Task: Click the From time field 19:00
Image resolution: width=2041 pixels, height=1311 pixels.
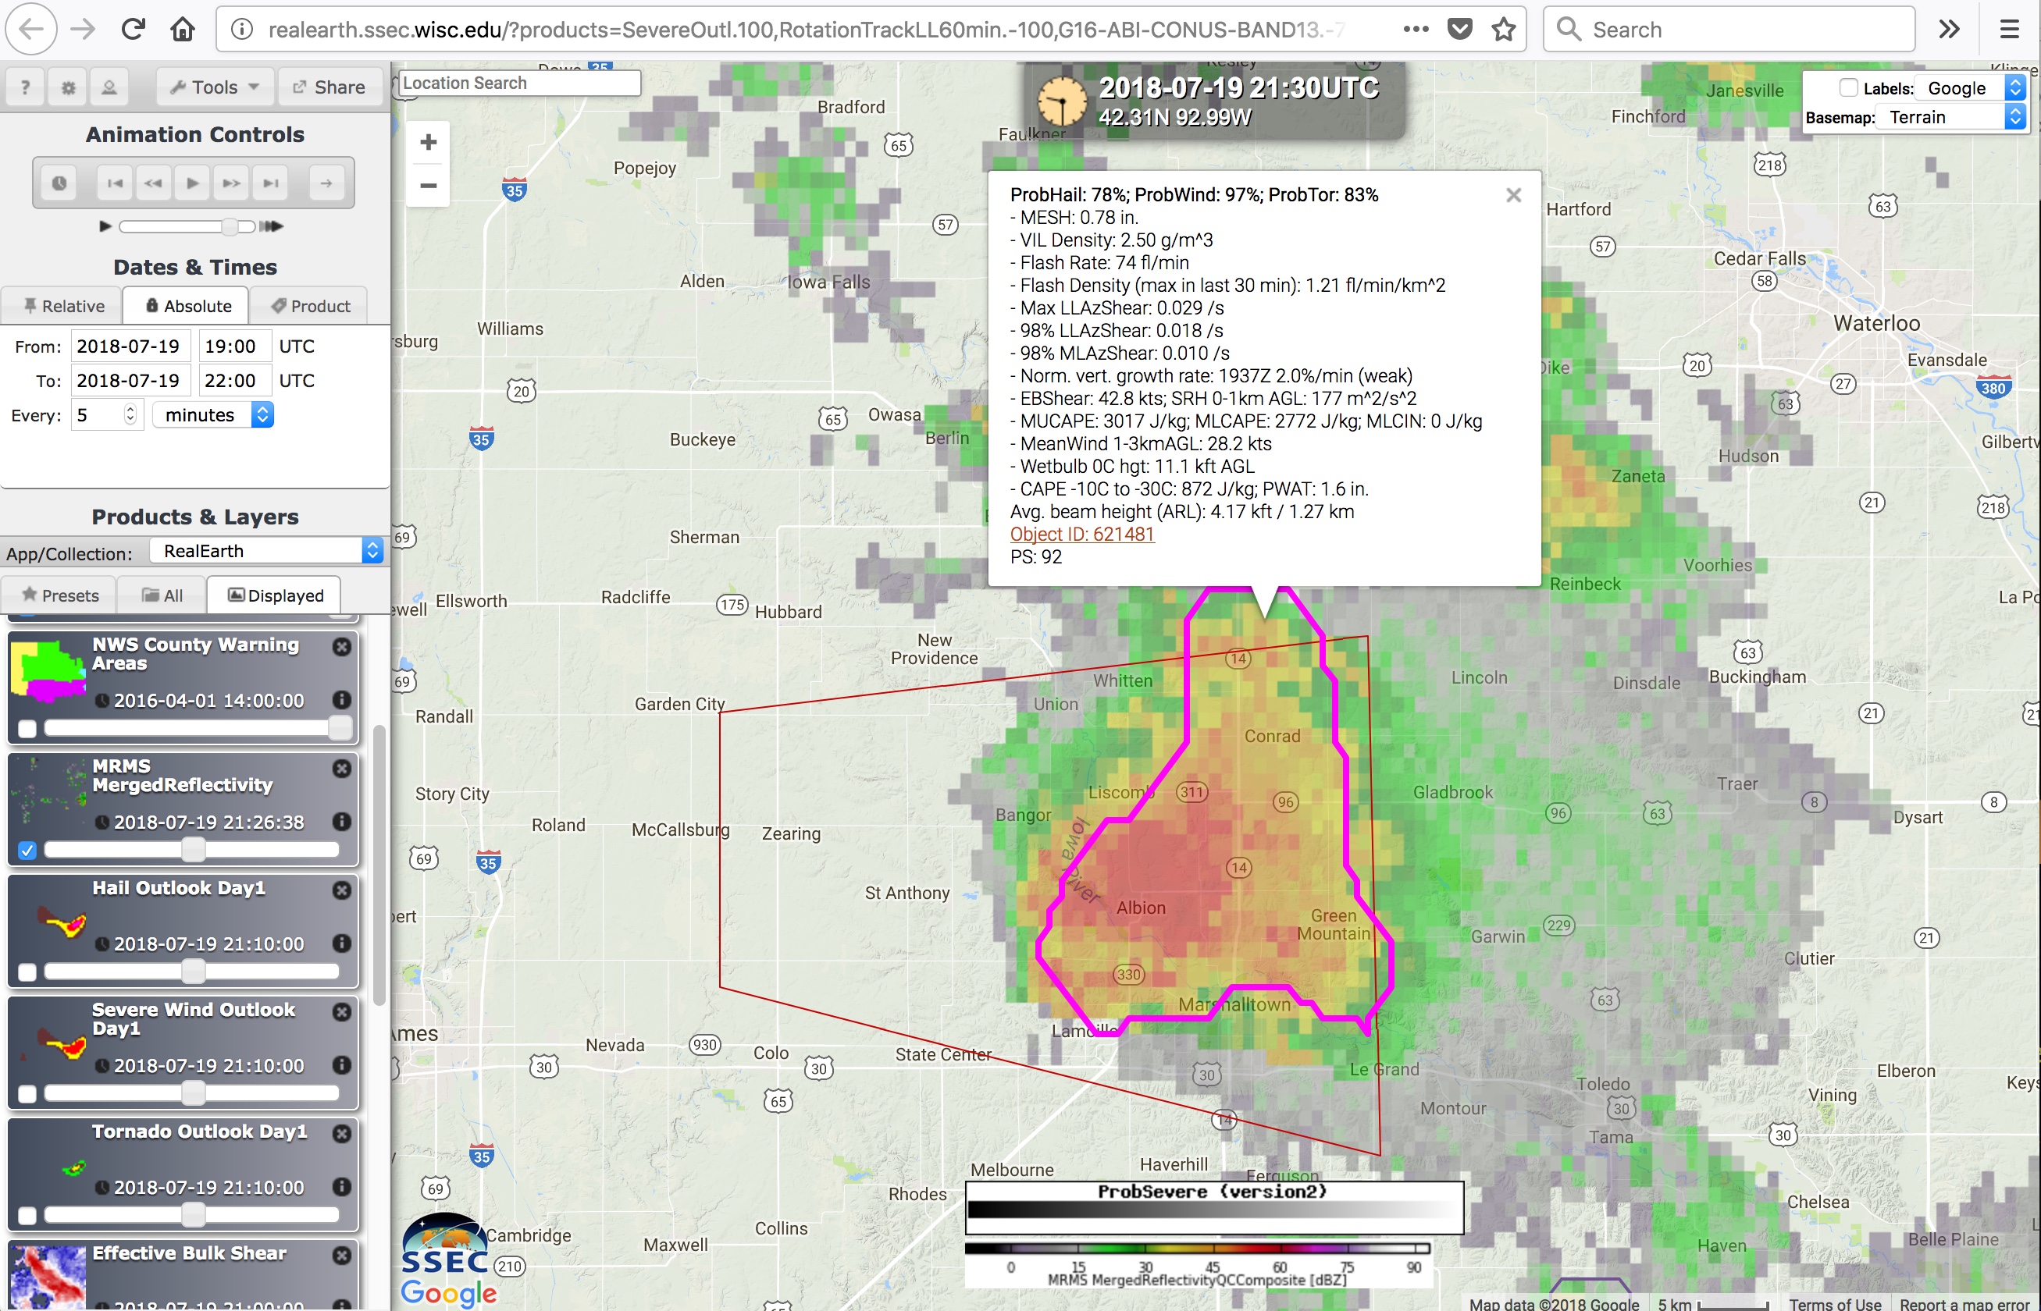Action: 235,346
